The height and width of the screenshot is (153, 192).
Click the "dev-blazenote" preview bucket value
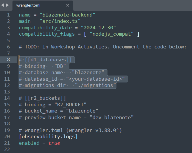coord(111,117)
